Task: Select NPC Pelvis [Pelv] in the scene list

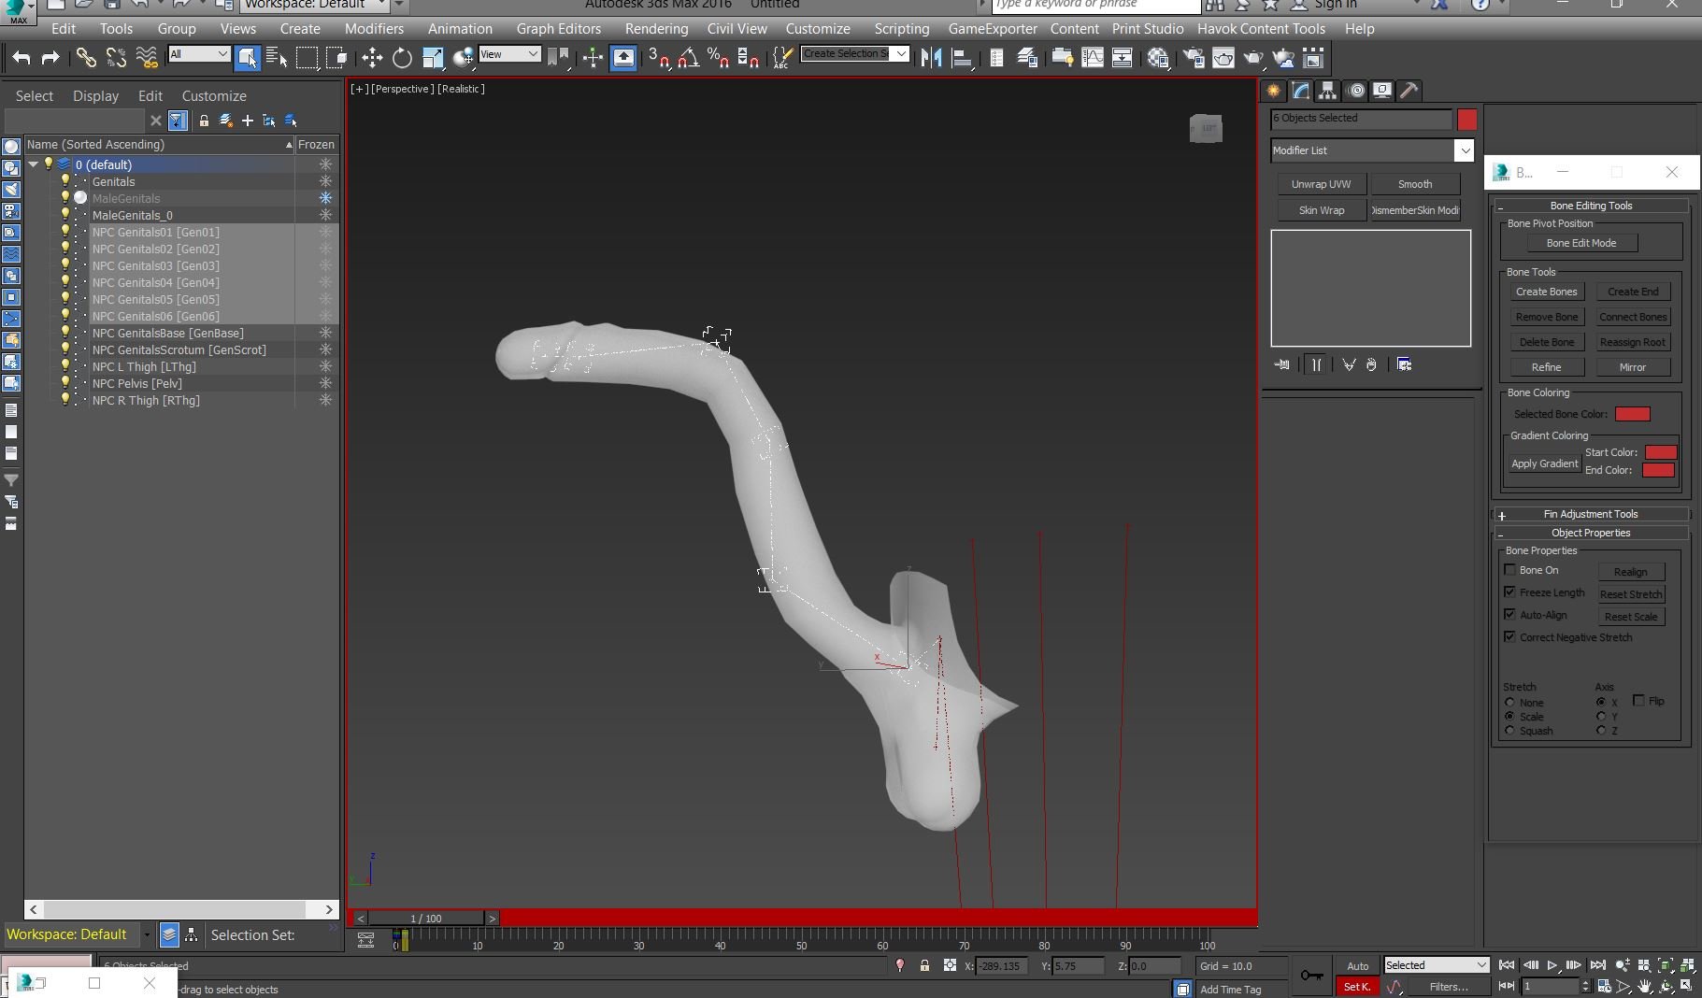Action: [136, 383]
